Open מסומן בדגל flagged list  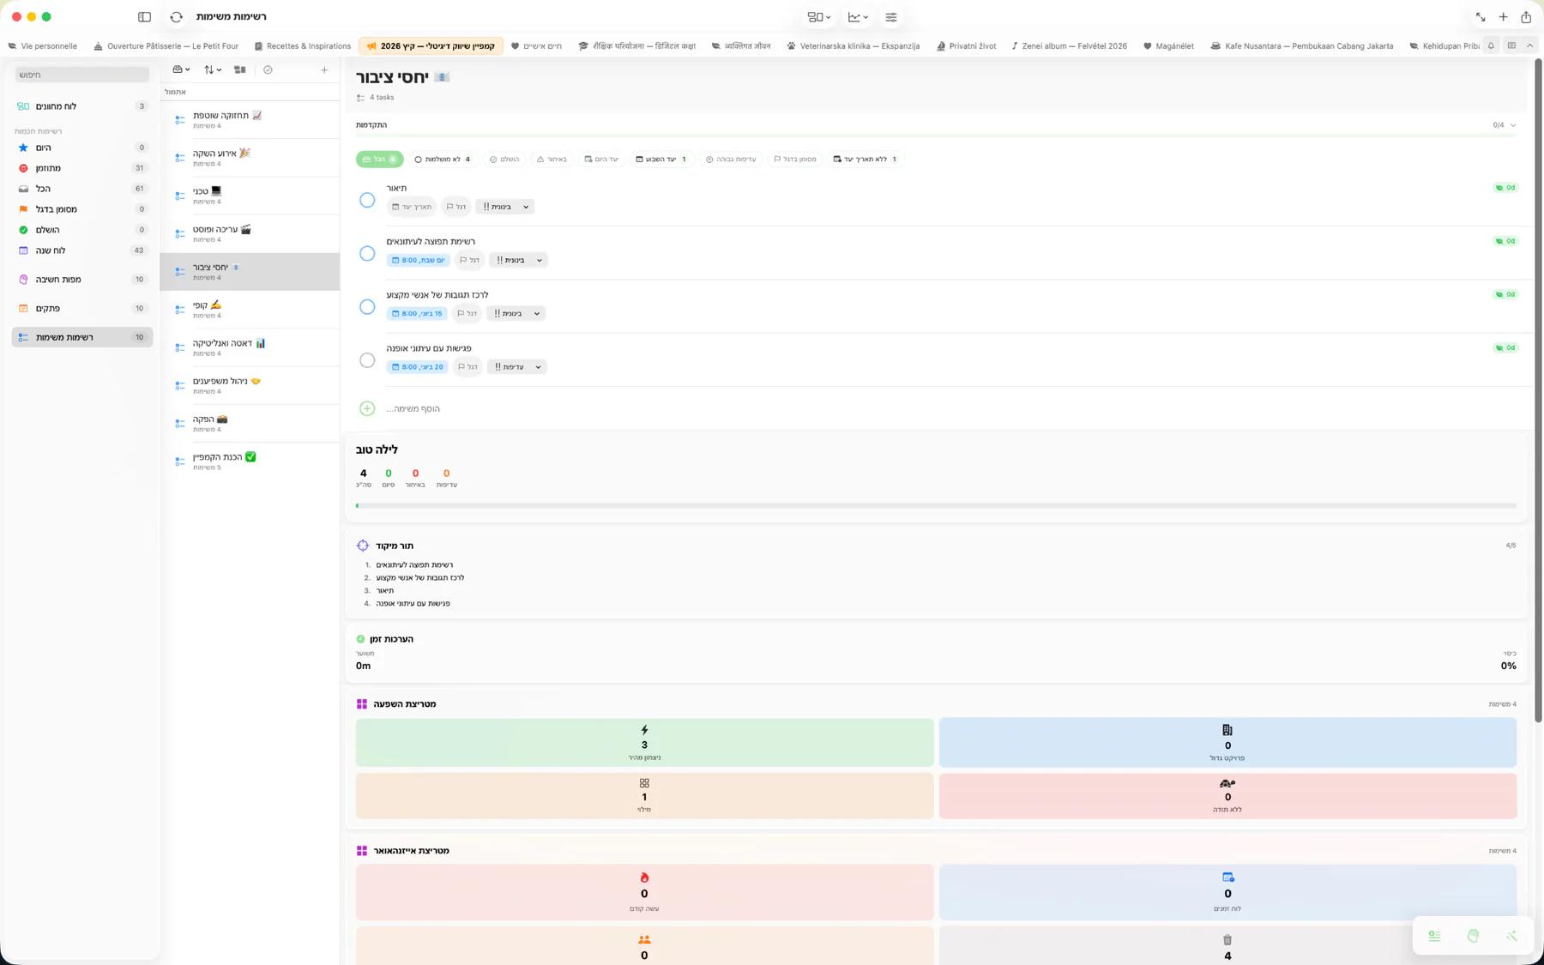click(x=82, y=209)
